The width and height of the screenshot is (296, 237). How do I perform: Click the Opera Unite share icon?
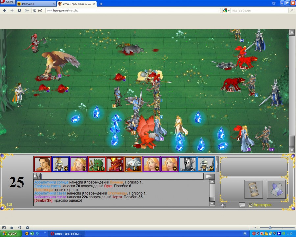click(19, 228)
